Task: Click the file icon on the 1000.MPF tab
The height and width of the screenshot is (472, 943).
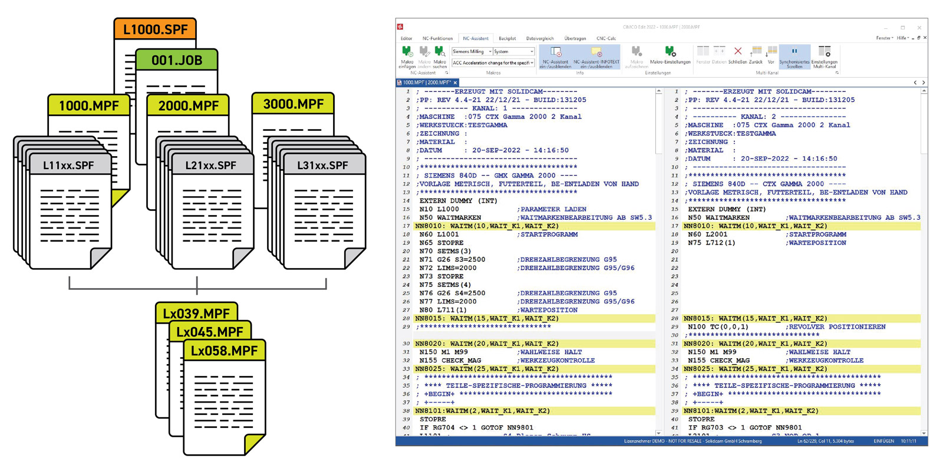Action: point(400,82)
